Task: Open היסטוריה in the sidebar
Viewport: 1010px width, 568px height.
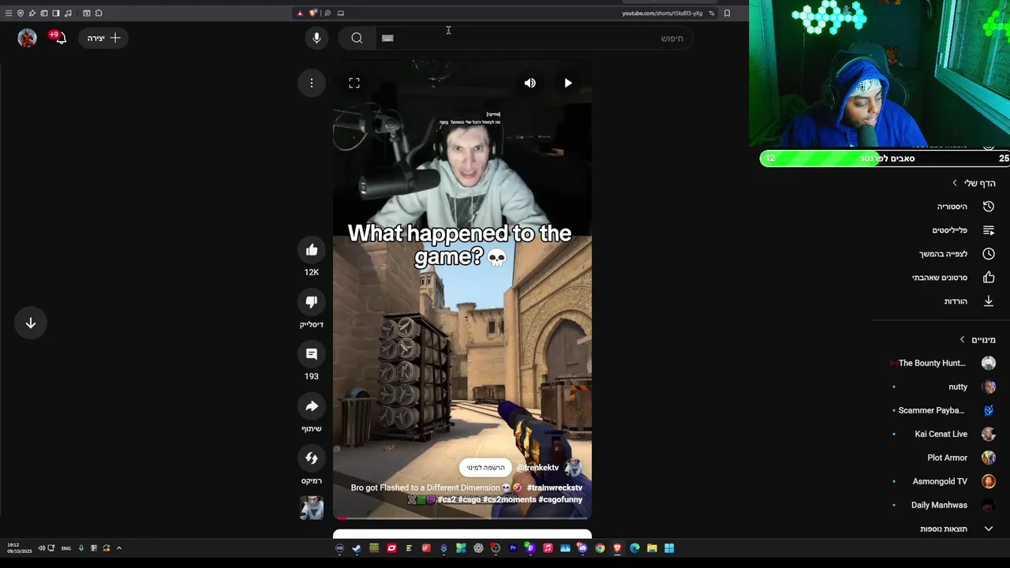Action: pos(952,207)
